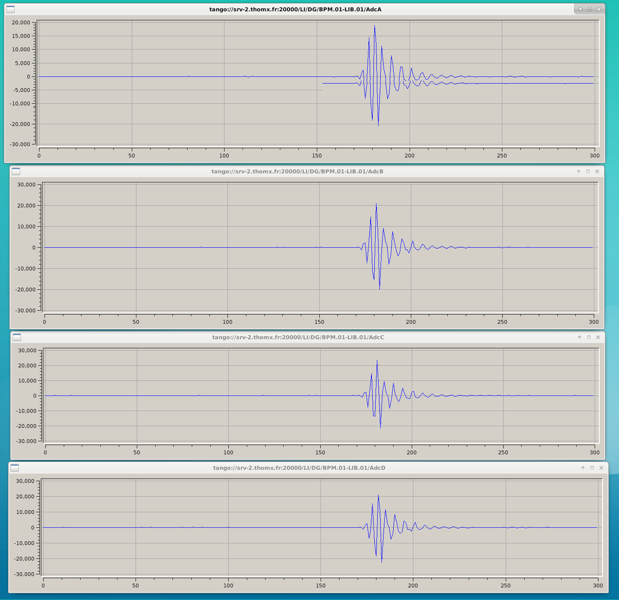This screenshot has height=600, width=619.
Task: Maximize the AdcD plot window
Action: (592, 468)
